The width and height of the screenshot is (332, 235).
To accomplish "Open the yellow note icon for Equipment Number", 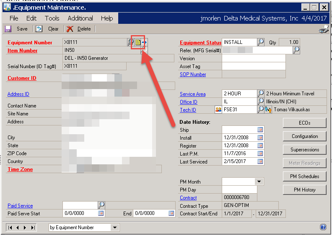I will [138, 42].
